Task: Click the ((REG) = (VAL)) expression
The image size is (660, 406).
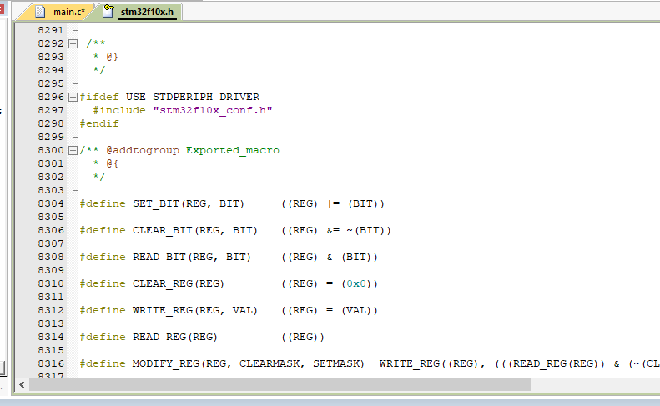Action: (x=329, y=310)
